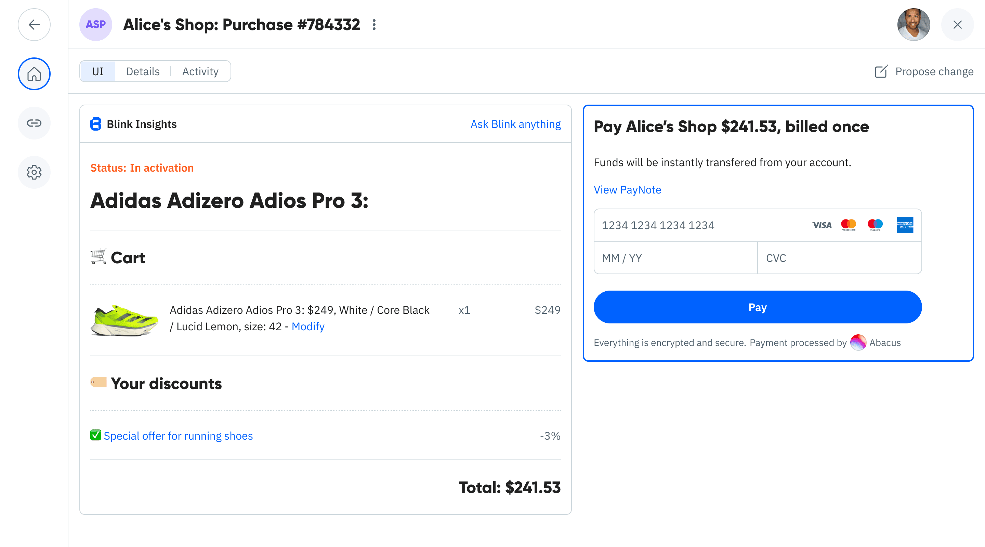Click the Pay button
This screenshot has width=985, height=547.
tap(757, 307)
